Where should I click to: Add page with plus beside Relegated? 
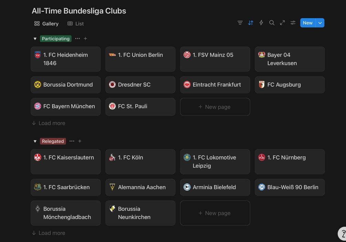[80, 141]
